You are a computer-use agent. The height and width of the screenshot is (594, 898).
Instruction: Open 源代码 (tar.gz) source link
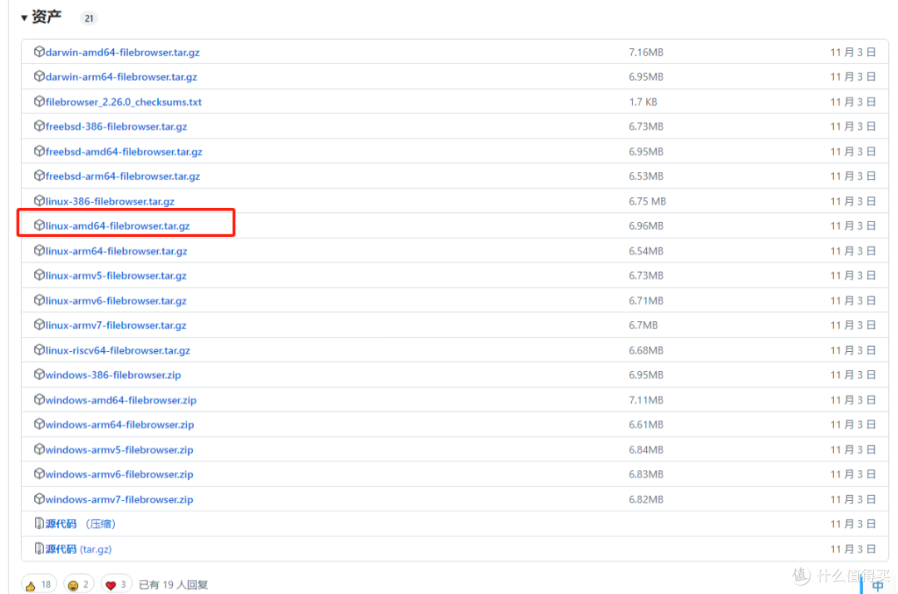78,549
